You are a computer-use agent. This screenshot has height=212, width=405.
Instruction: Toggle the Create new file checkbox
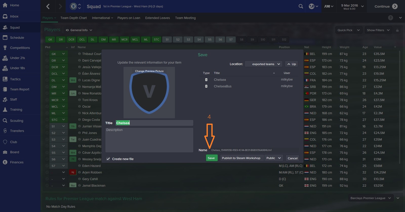[x=108, y=159]
